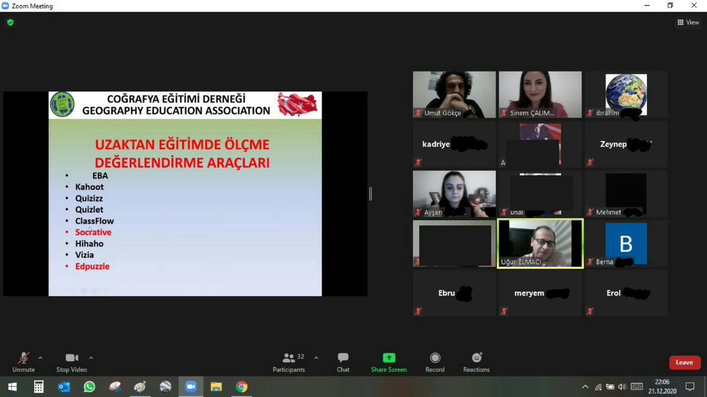Check the battery status icon
The height and width of the screenshot is (397, 707).
(610, 387)
